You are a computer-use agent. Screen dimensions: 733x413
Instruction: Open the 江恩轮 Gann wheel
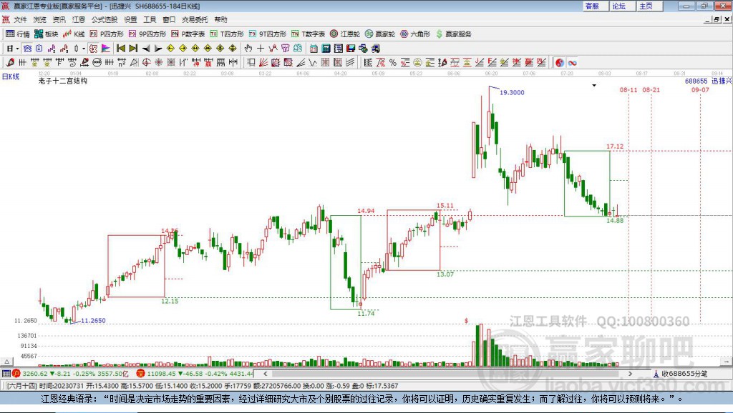(345, 34)
